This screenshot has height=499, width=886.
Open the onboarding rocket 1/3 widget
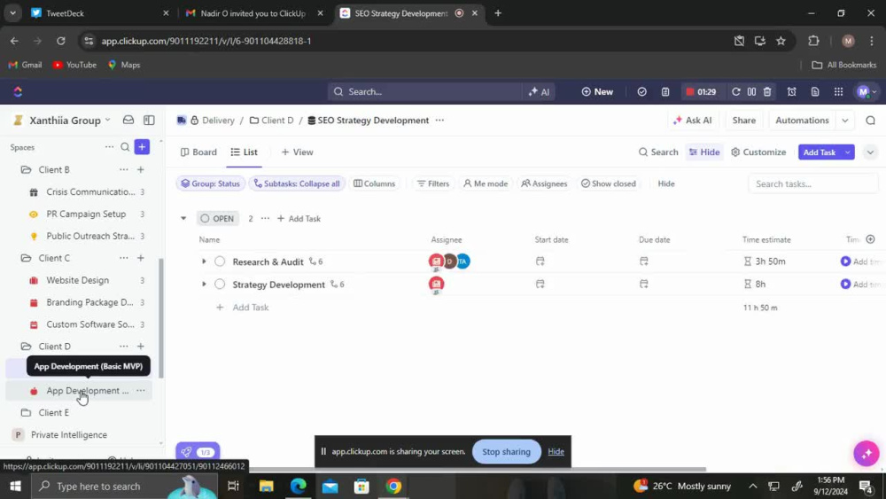[x=198, y=452]
